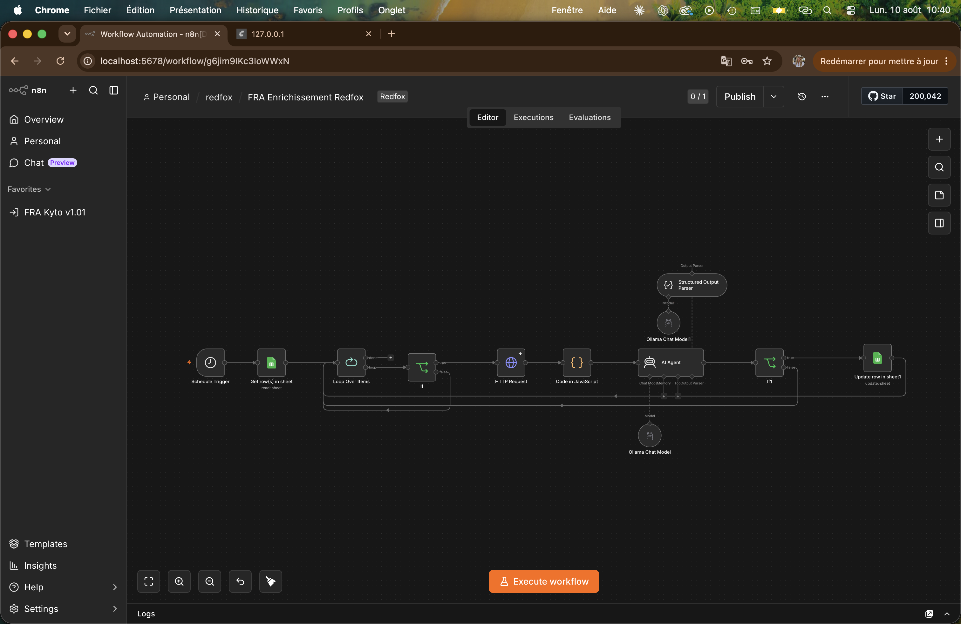
Task: Select the Editor tab
Action: pos(487,118)
